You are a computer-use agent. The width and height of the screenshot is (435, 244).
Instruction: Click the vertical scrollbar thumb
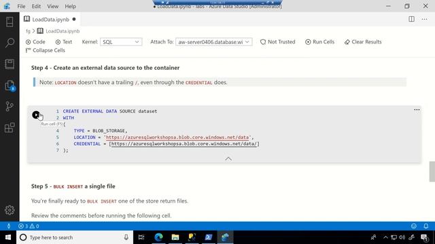pos(432,171)
